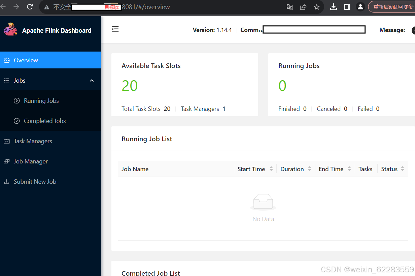Click the Running Jobs play-circle icon
The width and height of the screenshot is (415, 276).
17,101
